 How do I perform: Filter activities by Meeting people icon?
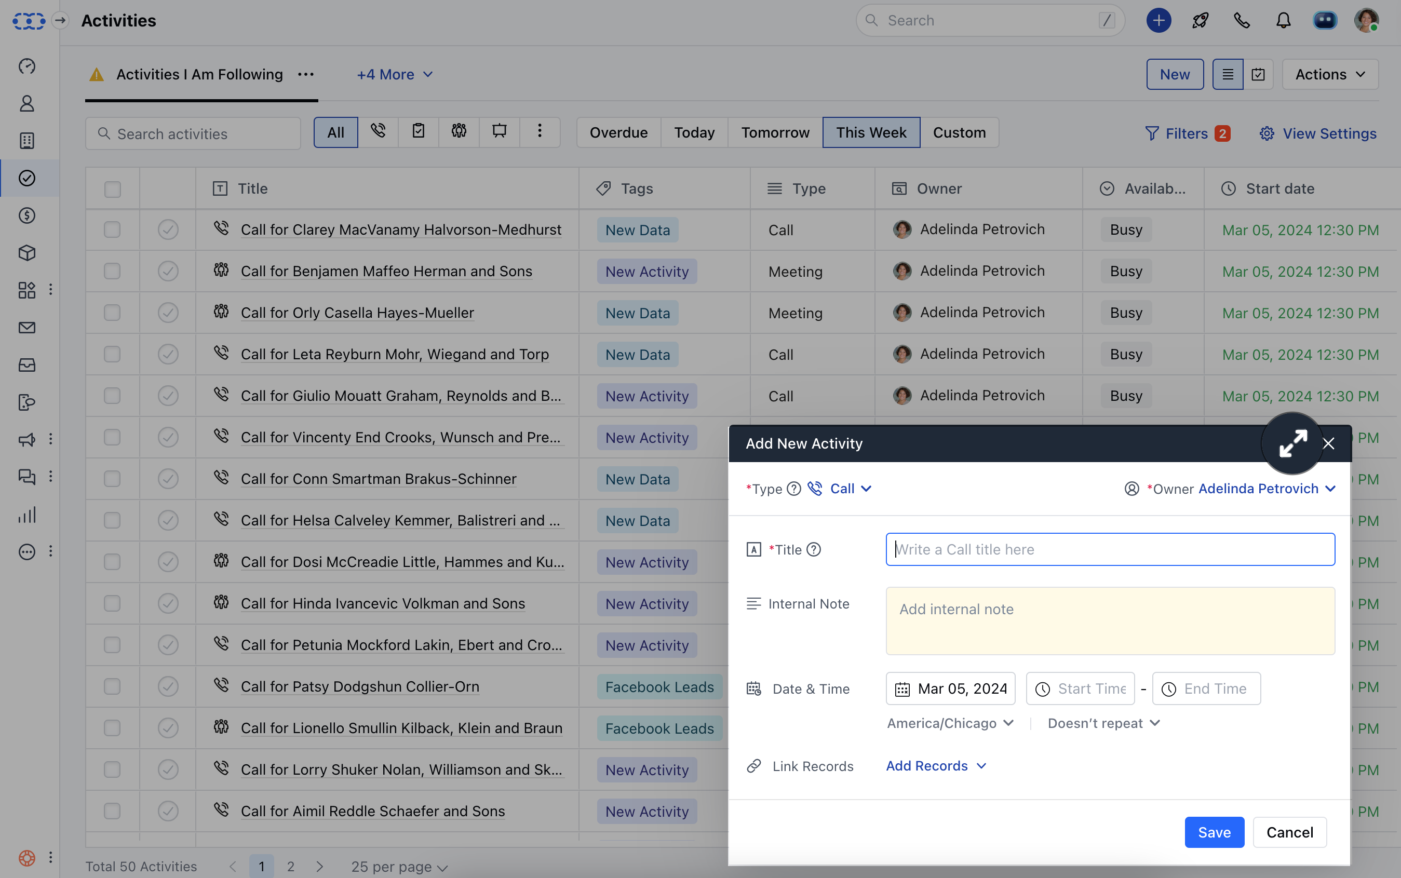(x=457, y=132)
